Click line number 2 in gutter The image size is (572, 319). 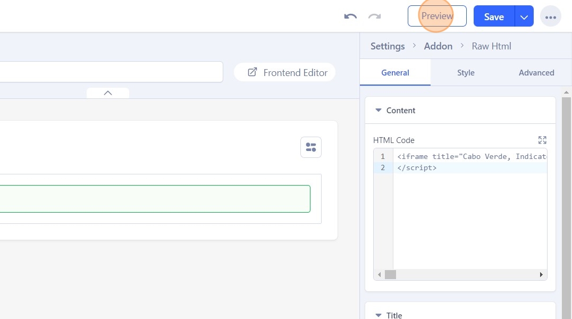click(383, 167)
